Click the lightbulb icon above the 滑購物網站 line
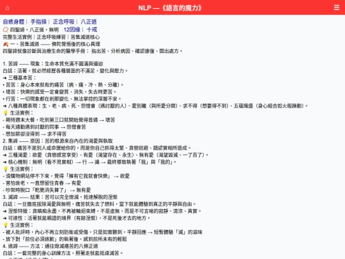The width and height of the screenshot is (345, 259). coord(6,169)
